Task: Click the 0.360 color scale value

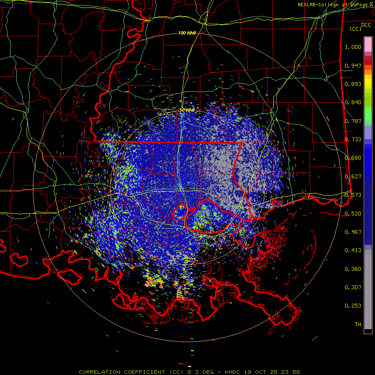Action: 353,269
